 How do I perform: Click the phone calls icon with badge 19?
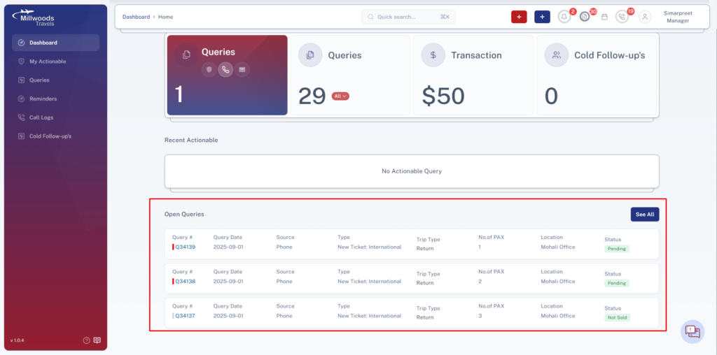pyautogui.click(x=622, y=17)
